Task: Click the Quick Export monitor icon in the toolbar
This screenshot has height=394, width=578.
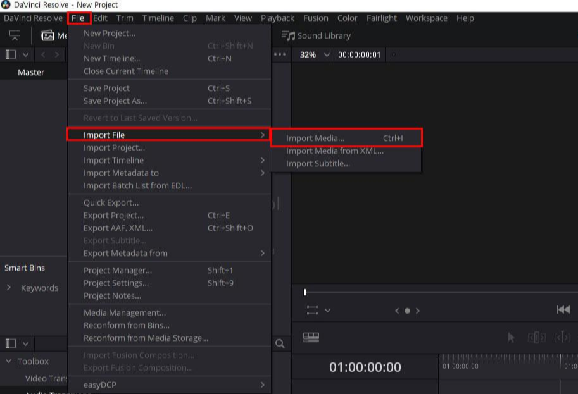Action: coord(15,35)
